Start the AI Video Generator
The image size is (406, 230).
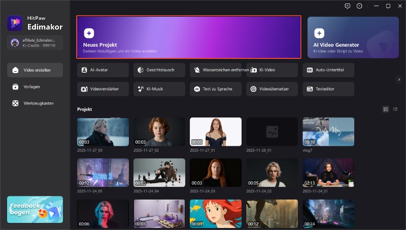click(x=353, y=38)
